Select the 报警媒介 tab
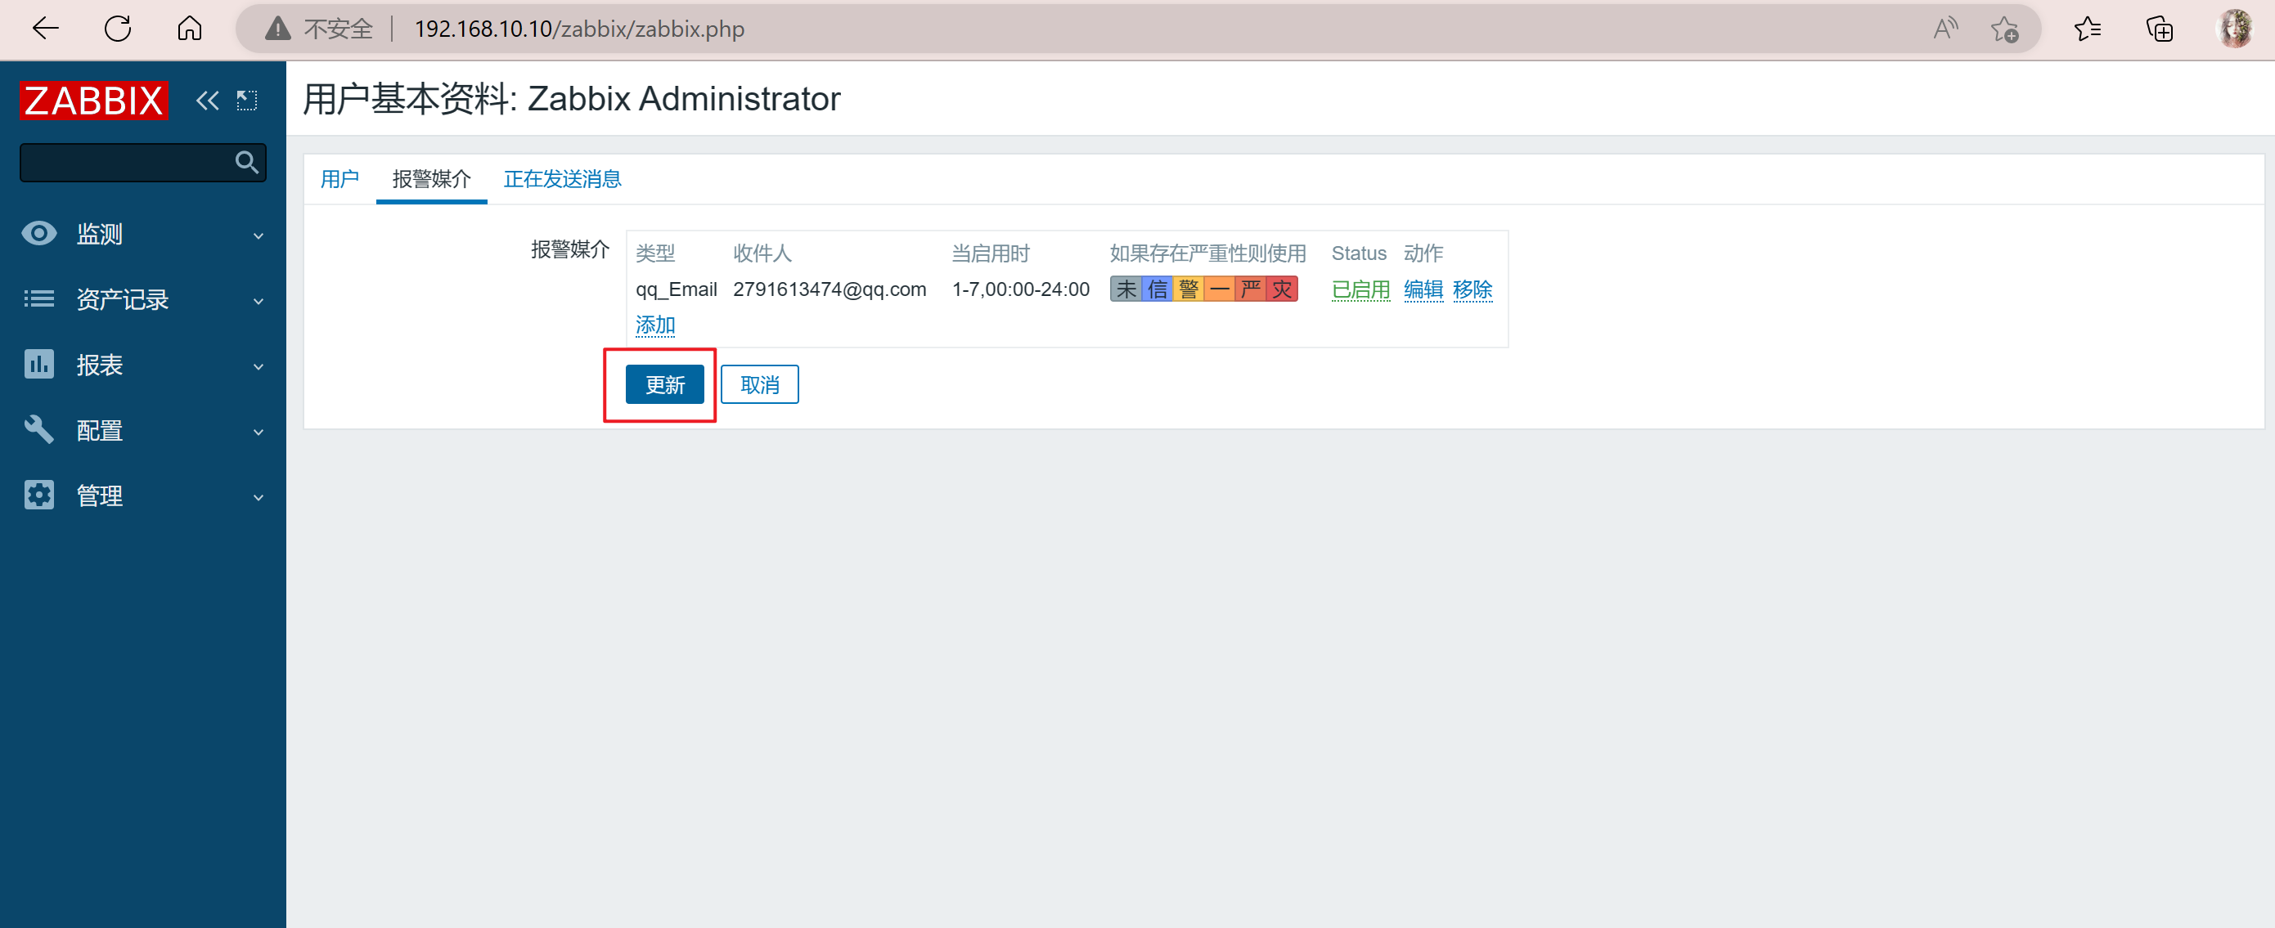The height and width of the screenshot is (928, 2275). click(432, 179)
